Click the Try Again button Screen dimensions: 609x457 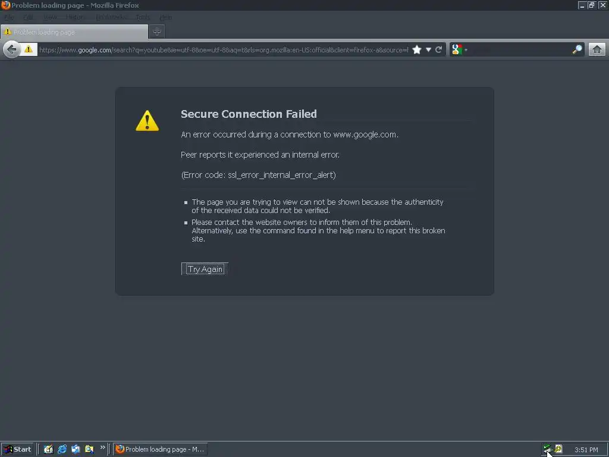(205, 269)
